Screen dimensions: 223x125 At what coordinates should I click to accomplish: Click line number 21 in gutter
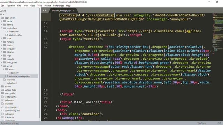click(x=46, y=102)
